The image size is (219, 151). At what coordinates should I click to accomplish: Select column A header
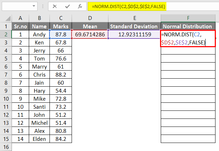pos(20,17)
